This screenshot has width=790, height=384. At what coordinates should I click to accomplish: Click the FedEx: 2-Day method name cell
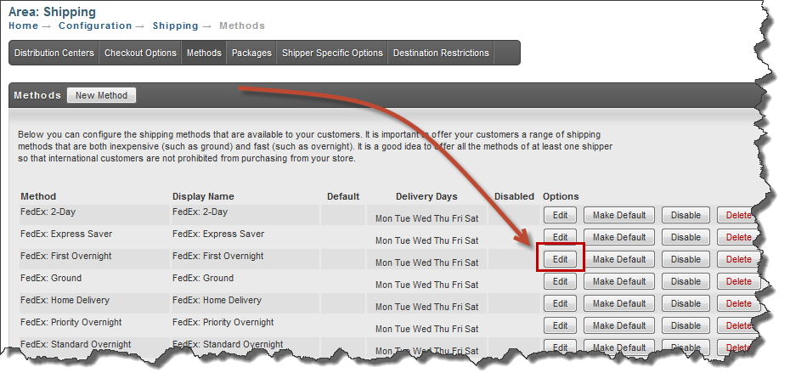click(94, 215)
